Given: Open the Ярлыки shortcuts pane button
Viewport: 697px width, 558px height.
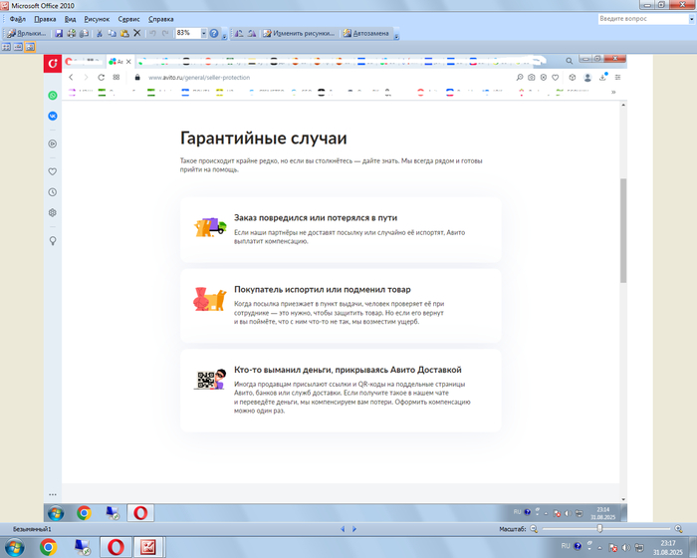Looking at the screenshot, I should click(27, 33).
